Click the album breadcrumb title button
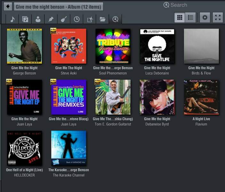Viewport: 225px width, 192px height. 59,6
